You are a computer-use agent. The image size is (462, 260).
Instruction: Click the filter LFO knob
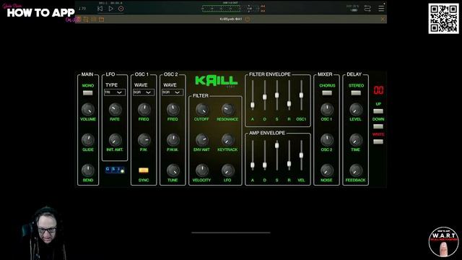coord(227,170)
